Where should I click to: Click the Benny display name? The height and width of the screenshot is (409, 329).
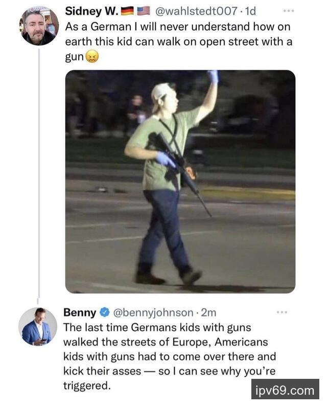[79, 312]
